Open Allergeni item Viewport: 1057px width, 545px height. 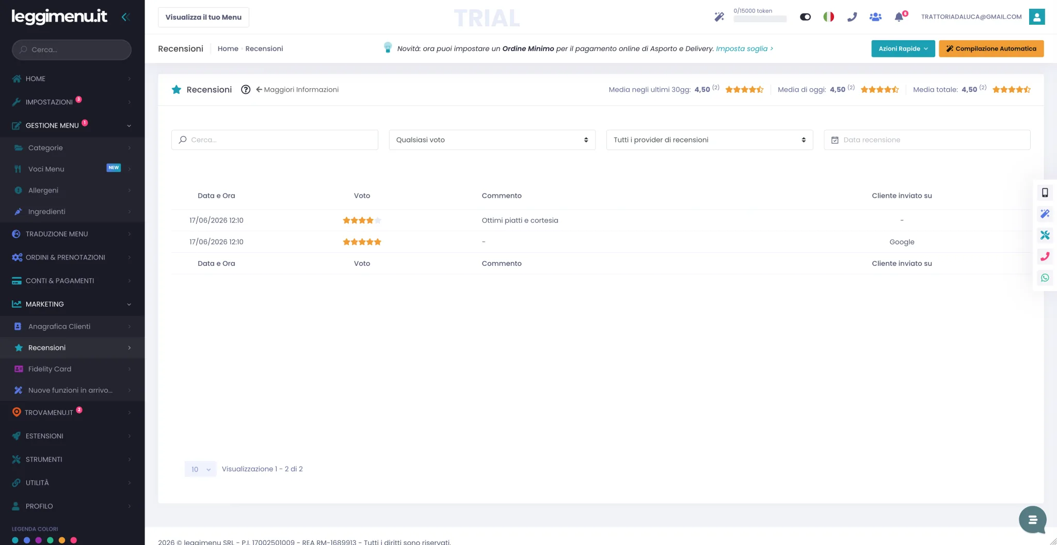72,190
